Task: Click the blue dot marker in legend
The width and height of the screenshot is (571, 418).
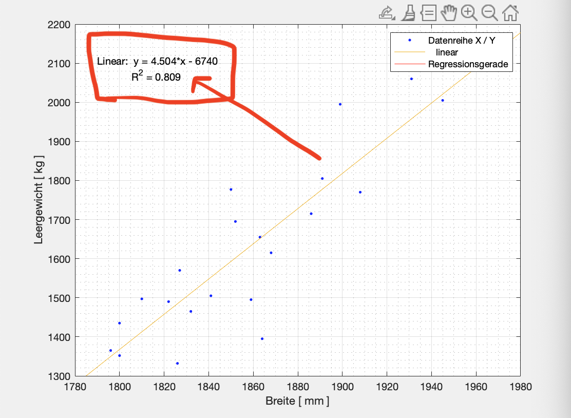Action: pos(410,40)
